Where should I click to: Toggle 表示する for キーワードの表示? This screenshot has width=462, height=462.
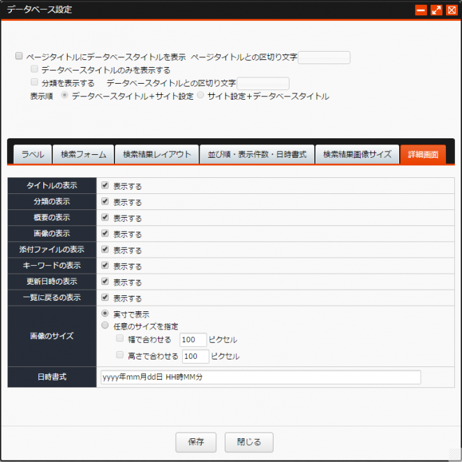[105, 265]
